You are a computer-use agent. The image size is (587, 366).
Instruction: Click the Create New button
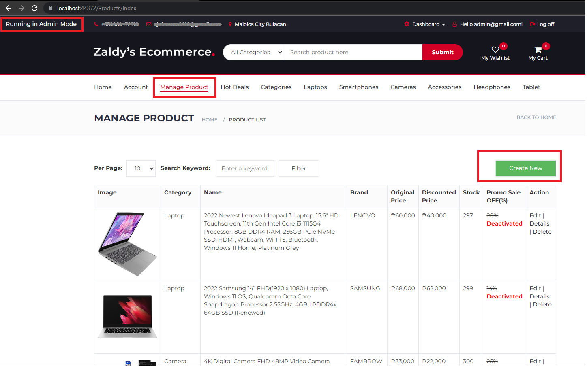click(x=525, y=168)
